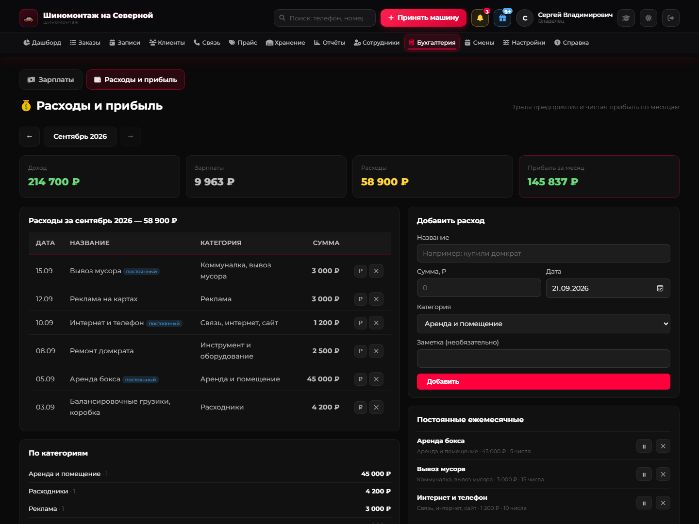699x524 pixels.
Task: Delete the Балансировочные грузики expense
Action: pos(376,407)
